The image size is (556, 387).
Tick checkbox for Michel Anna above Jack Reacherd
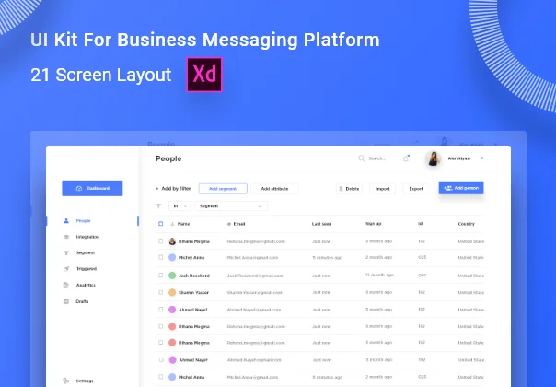[160, 257]
